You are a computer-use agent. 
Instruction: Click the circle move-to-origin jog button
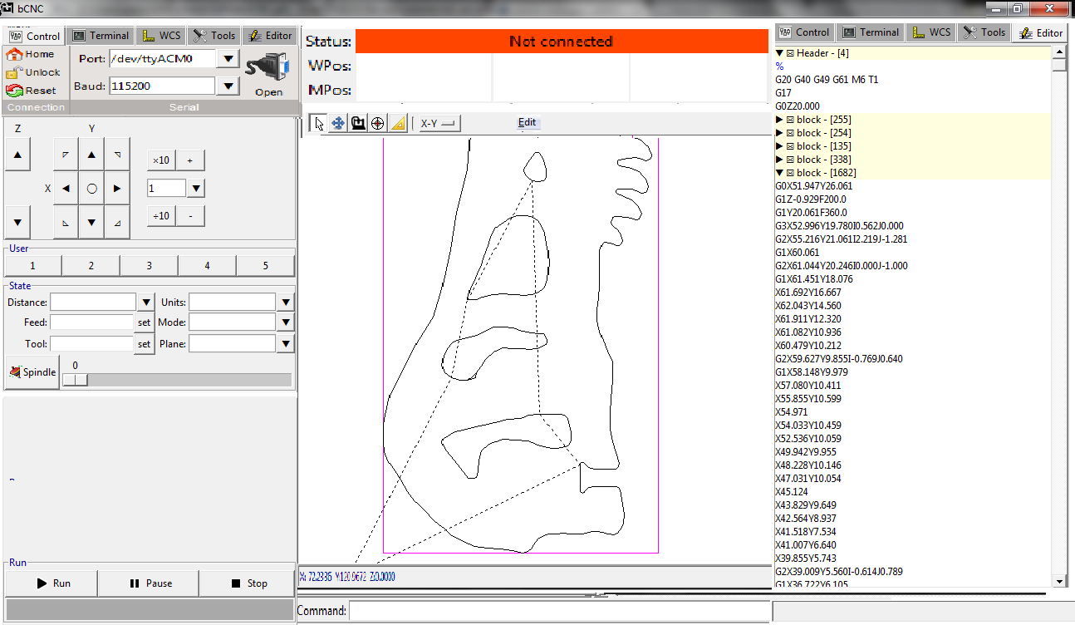click(91, 189)
